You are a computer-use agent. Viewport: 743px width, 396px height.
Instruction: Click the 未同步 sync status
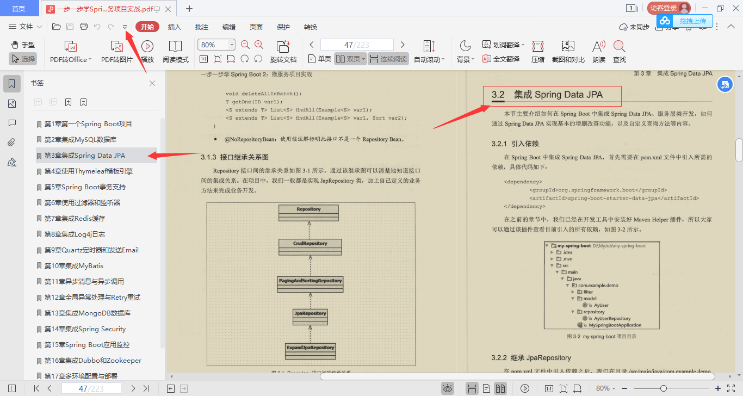(634, 27)
